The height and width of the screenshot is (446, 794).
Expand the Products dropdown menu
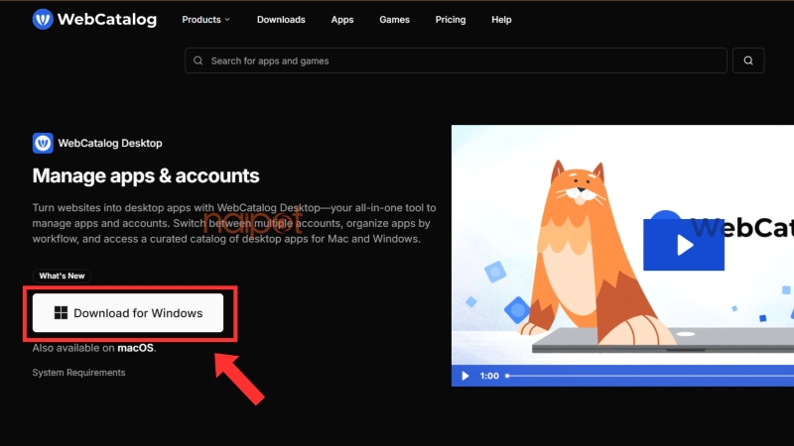pos(205,20)
